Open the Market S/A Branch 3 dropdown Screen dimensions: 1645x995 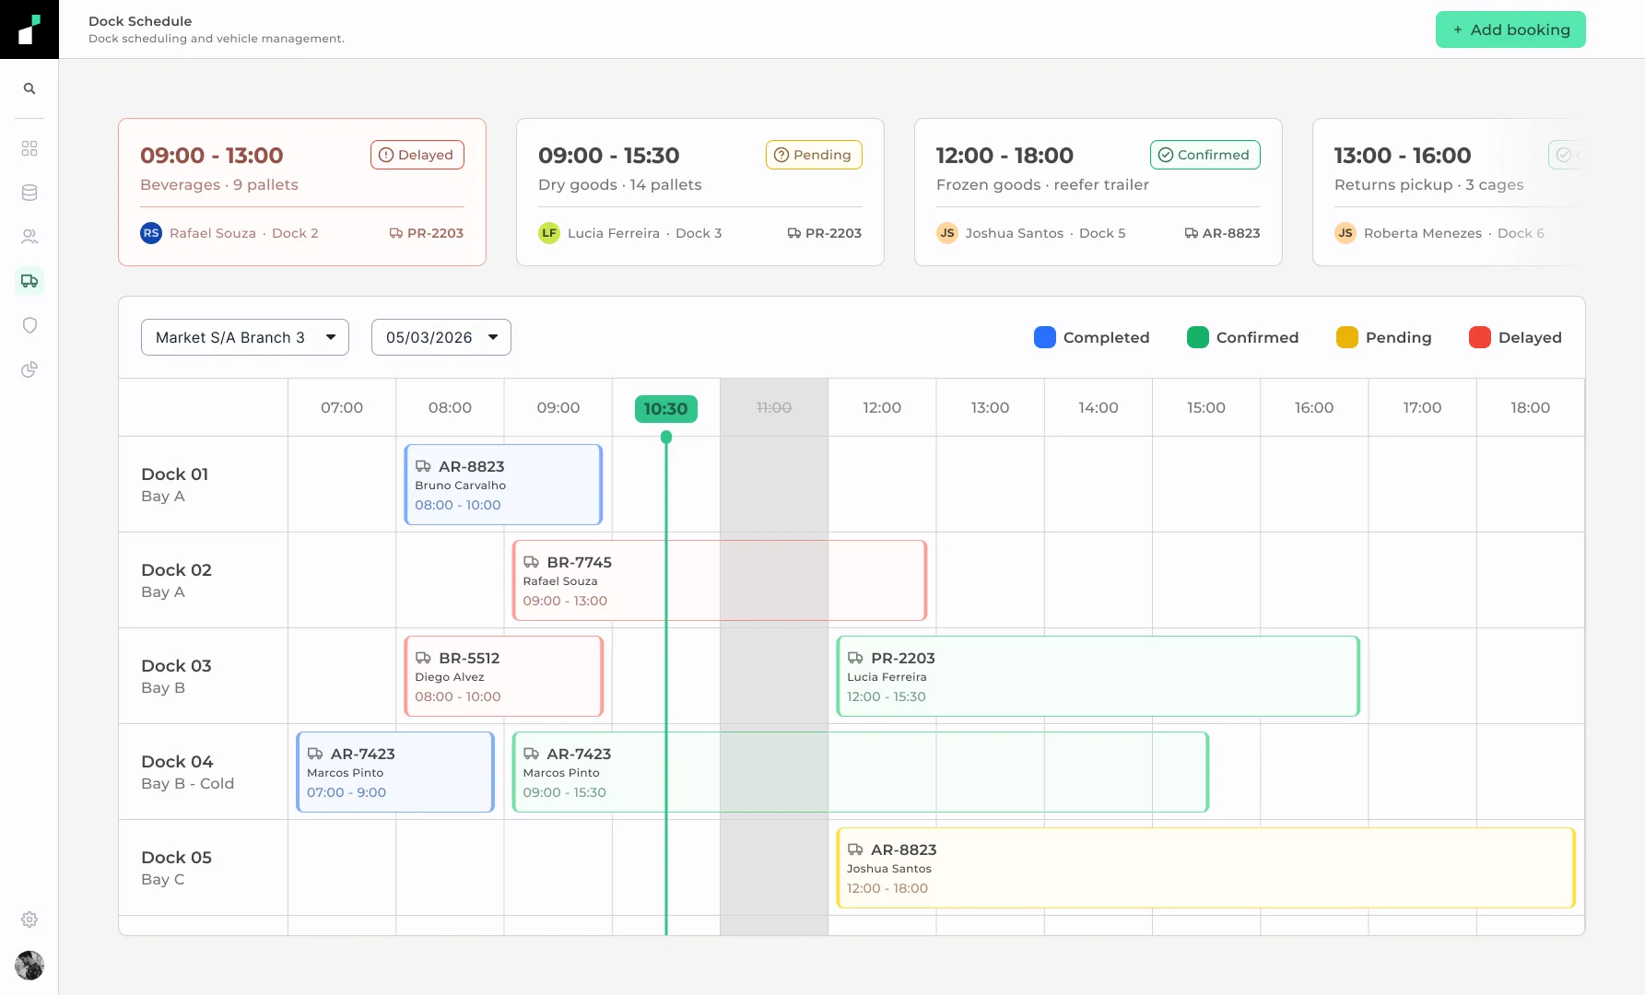click(245, 337)
